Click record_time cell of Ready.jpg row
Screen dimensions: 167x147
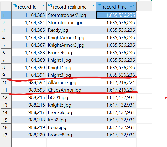(x=116, y=30)
